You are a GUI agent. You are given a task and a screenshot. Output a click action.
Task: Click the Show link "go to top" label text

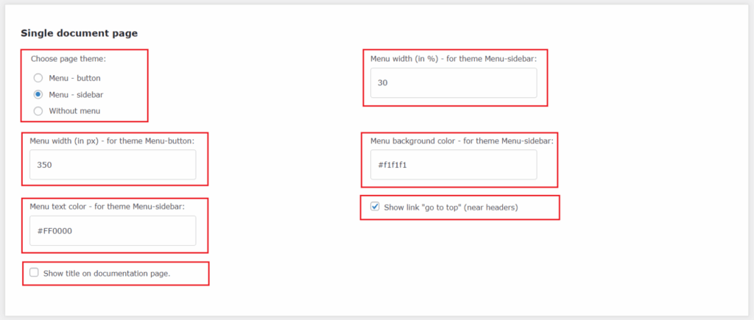coord(451,207)
